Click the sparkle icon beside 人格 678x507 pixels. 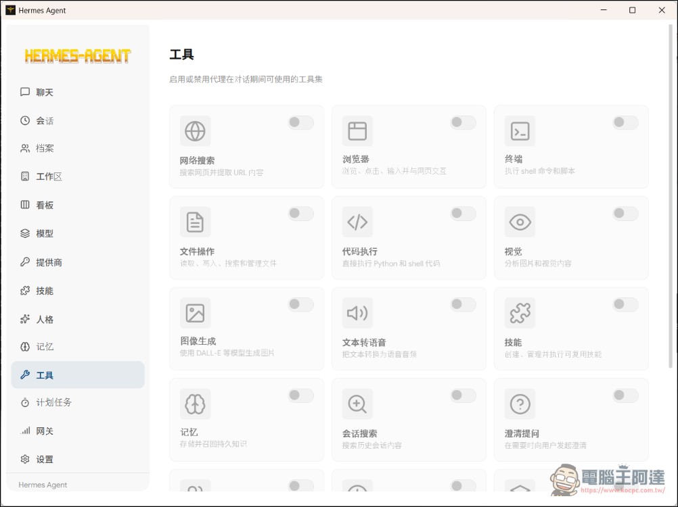pyautogui.click(x=25, y=319)
